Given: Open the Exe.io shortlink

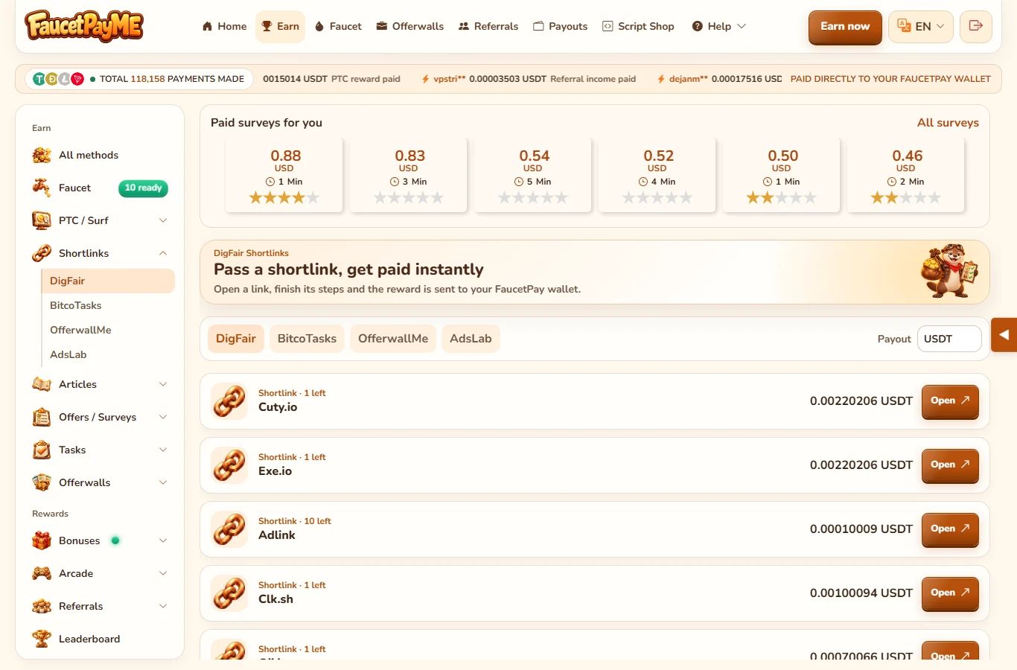Looking at the screenshot, I should [x=950, y=465].
